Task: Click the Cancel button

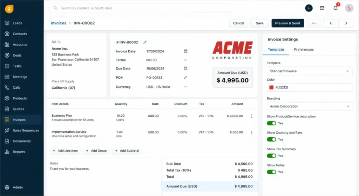Action: click(x=238, y=23)
